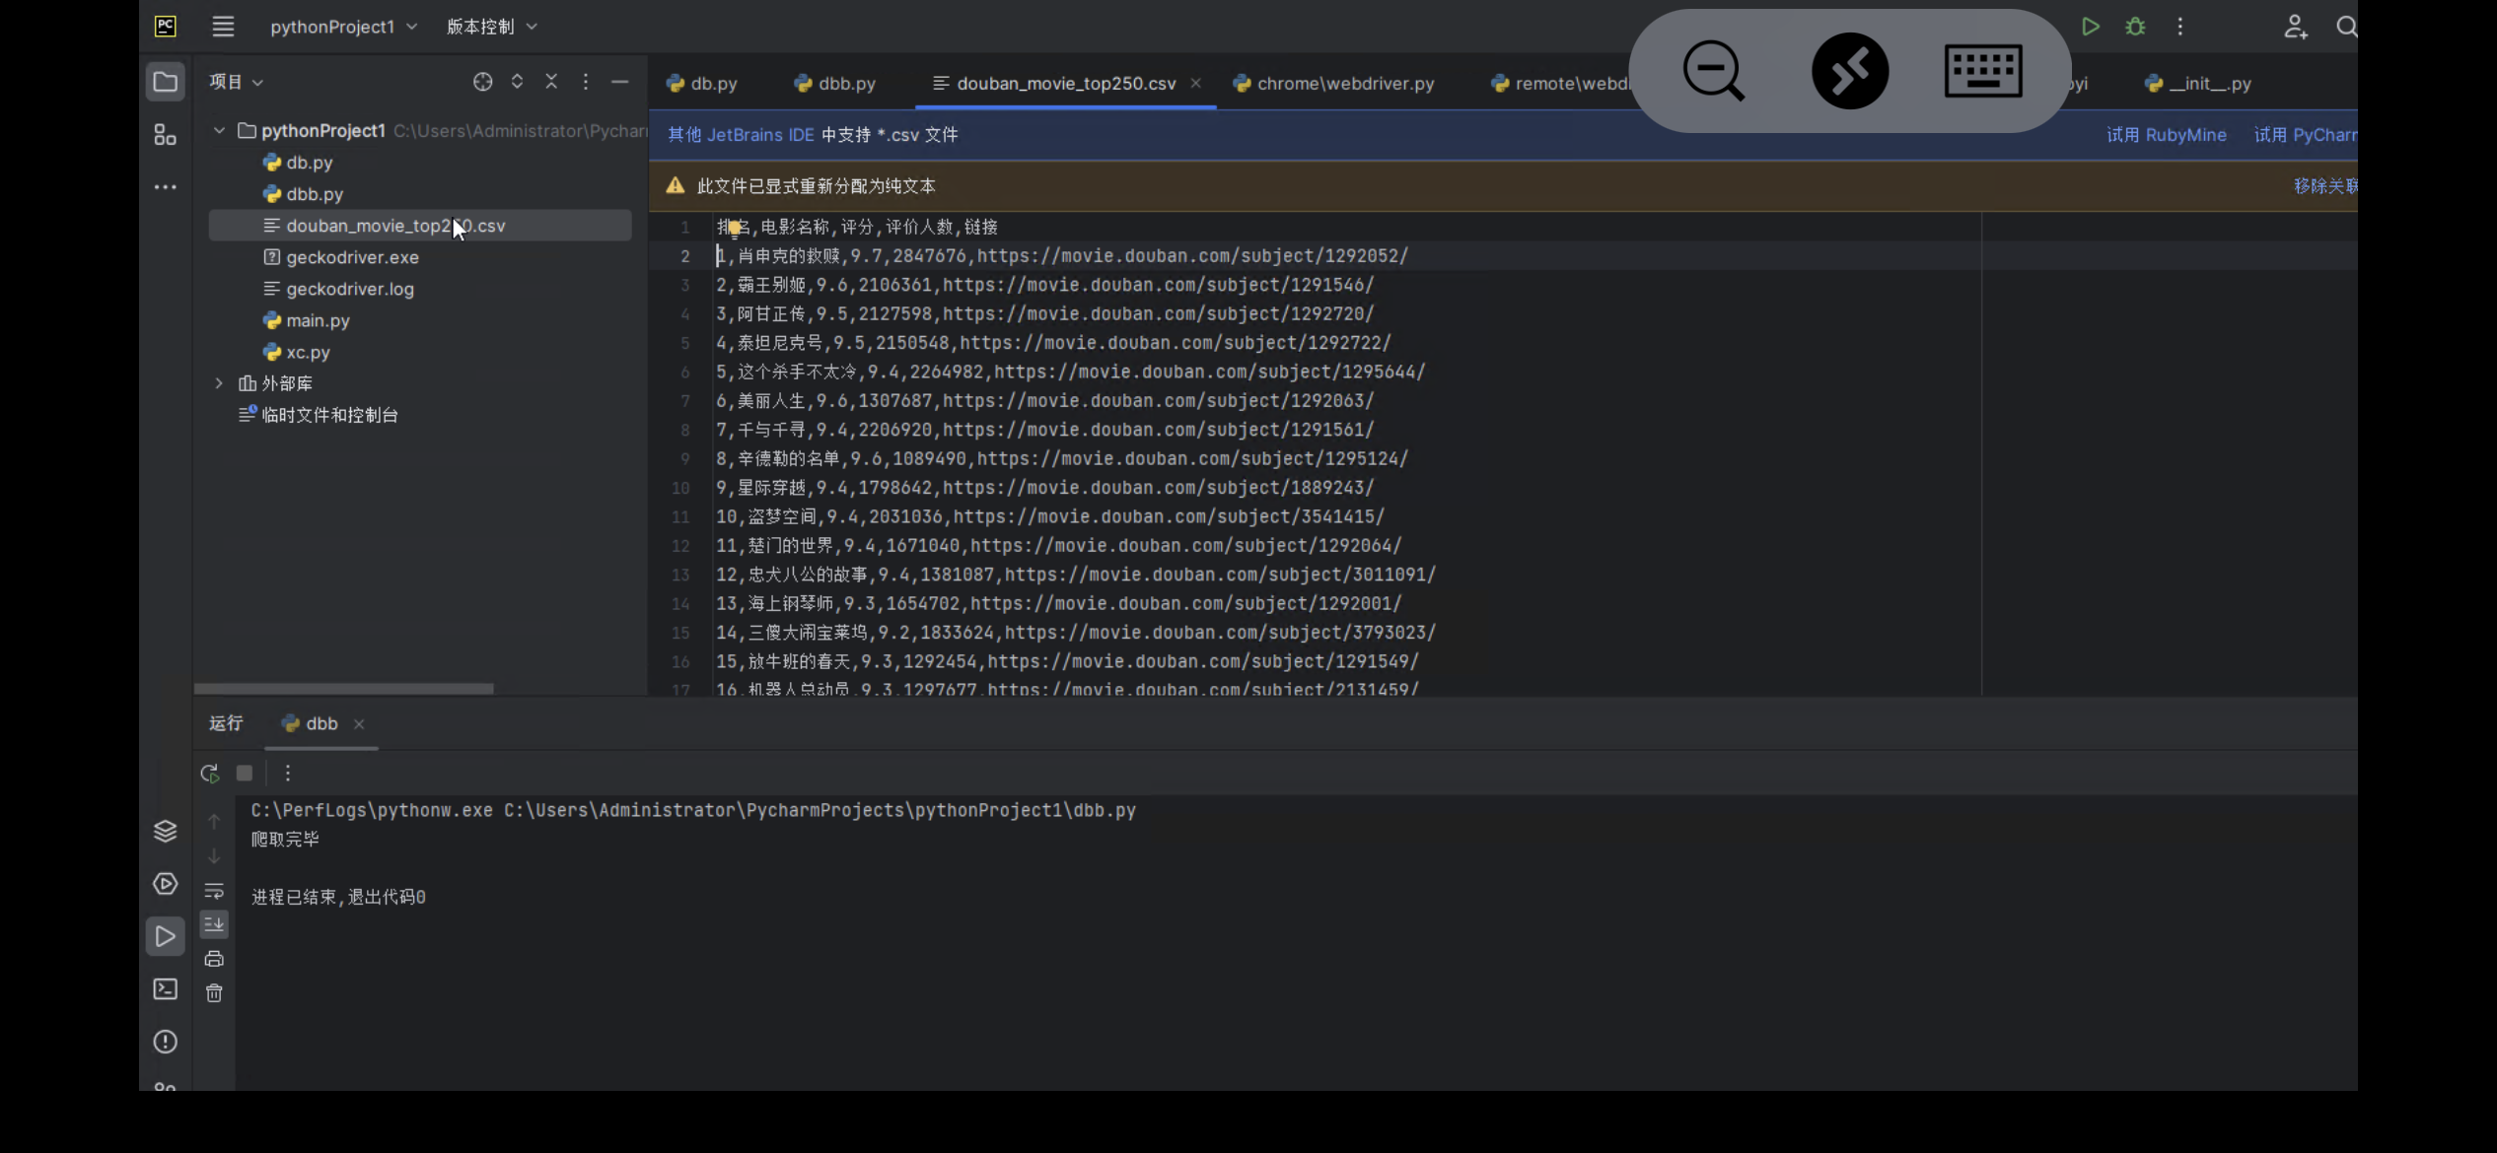Screen dimensions: 2497x1153
Task: Open the Structure tool window icon
Action: pos(166,134)
